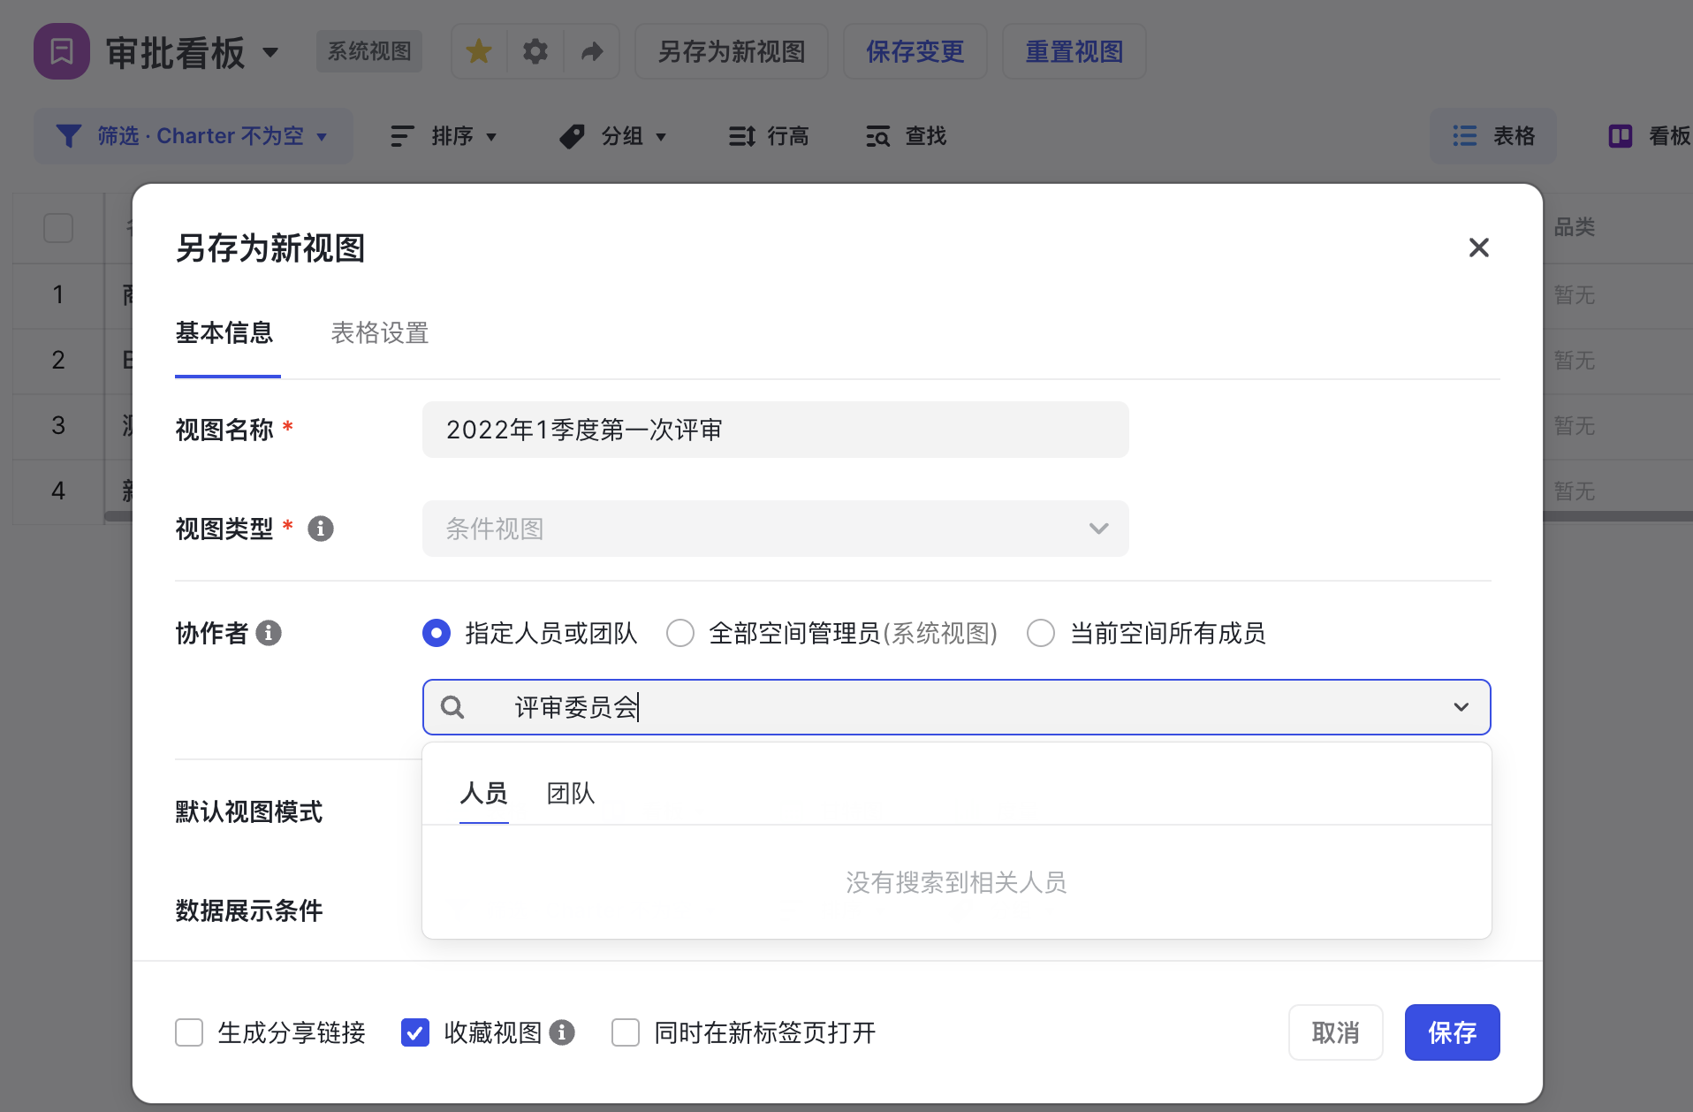Switch to the 表格设置 tab
Image resolution: width=1693 pixels, height=1112 pixels.
tap(379, 333)
